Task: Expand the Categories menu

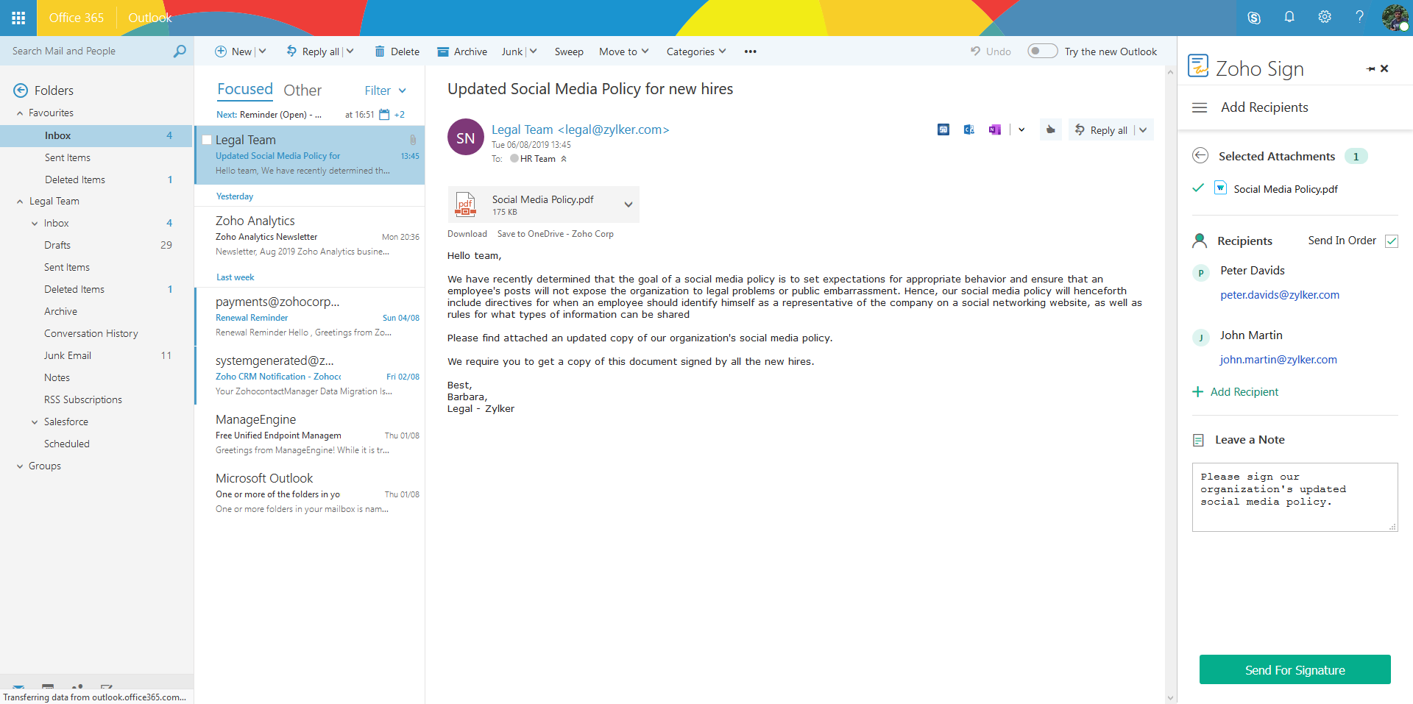Action: [696, 51]
